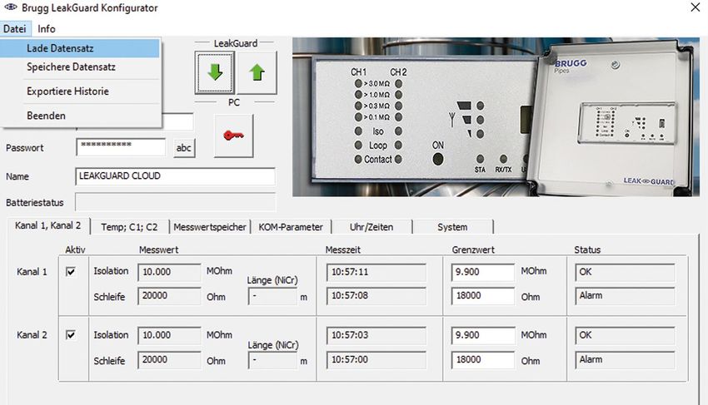Open the Info menu

click(47, 29)
